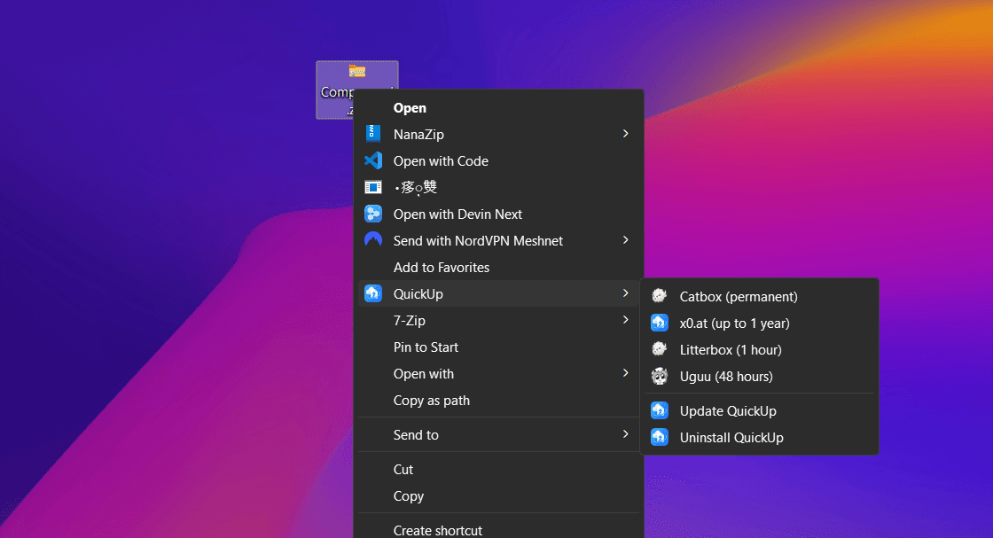Click the Uninstall QuickUp icon
This screenshot has height=538, width=993.
click(x=660, y=437)
